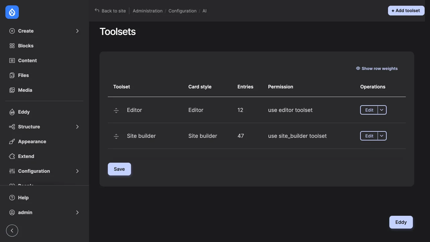Go to AI breadcrumb
430x242 pixels.
click(x=205, y=11)
